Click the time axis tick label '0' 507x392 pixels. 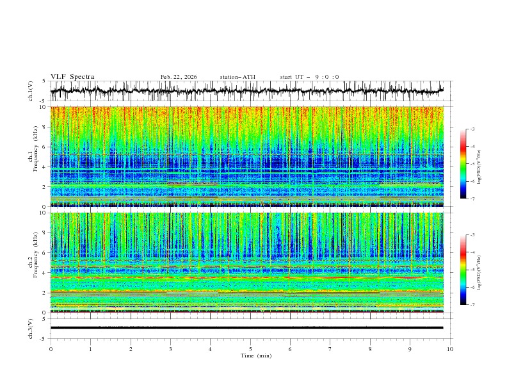pos(51,349)
